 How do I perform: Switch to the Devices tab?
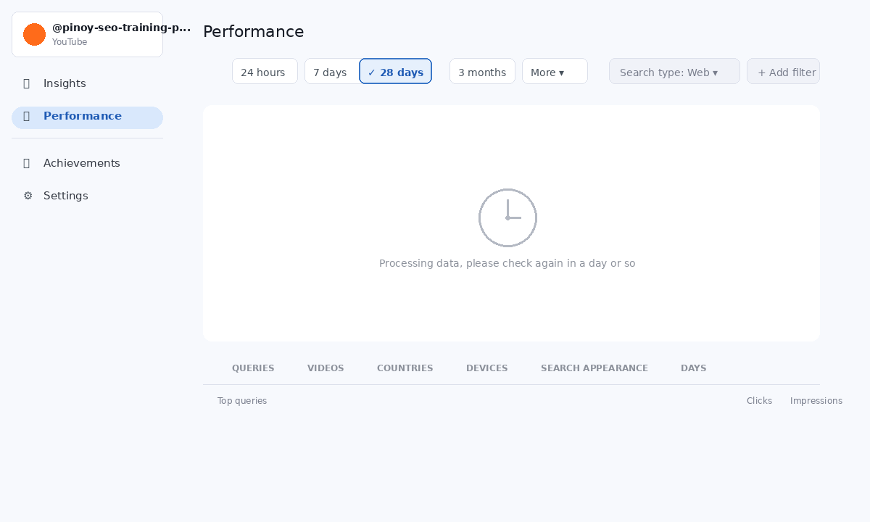486,368
